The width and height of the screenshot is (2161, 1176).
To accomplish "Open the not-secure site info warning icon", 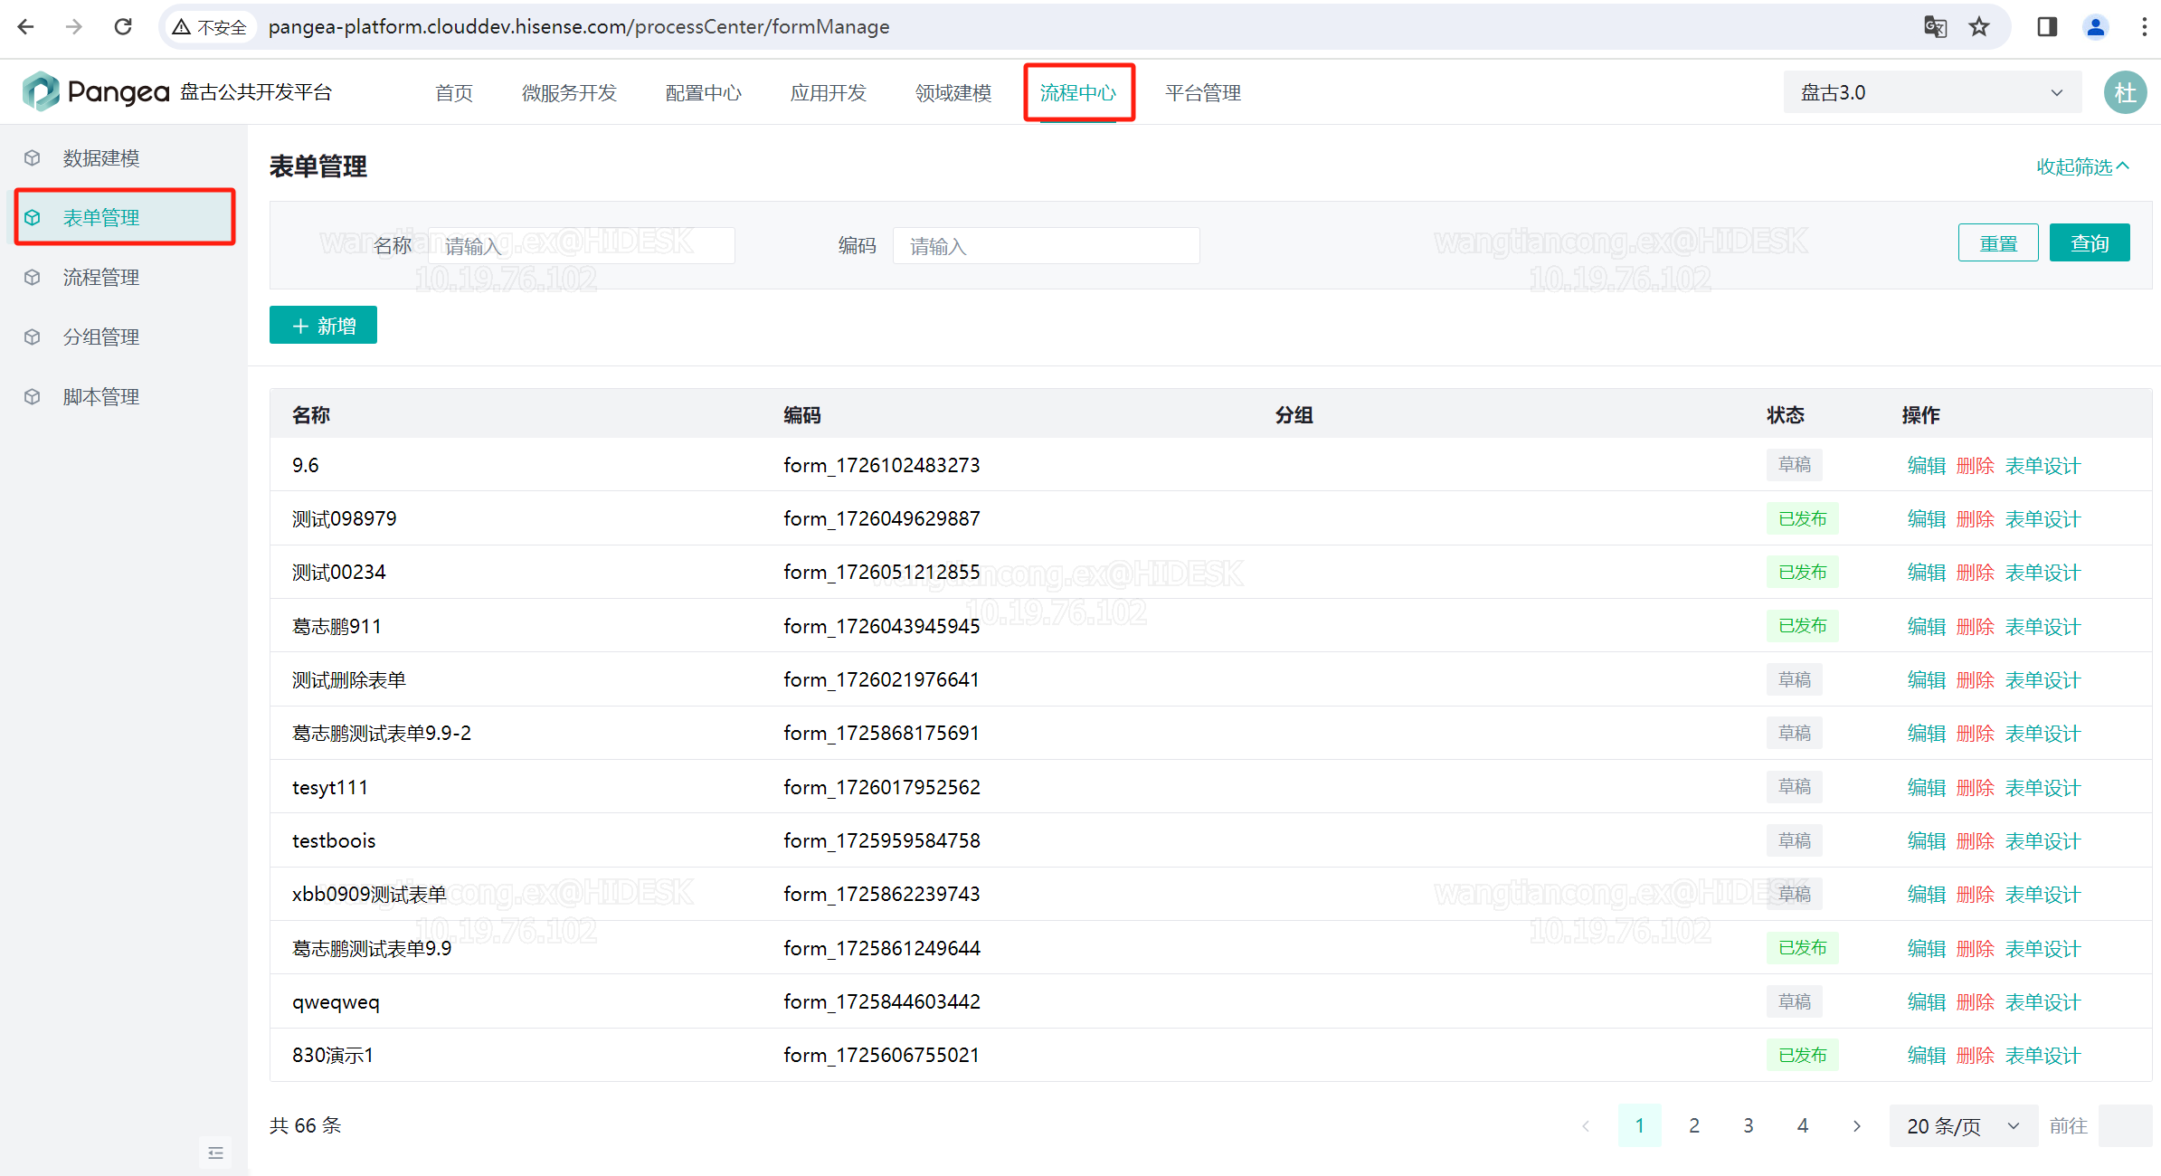I will 182,27.
